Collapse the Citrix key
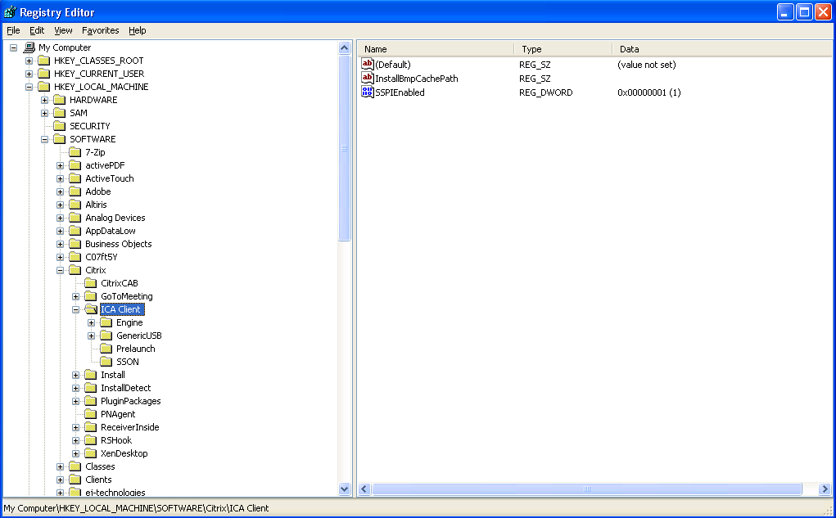This screenshot has width=836, height=518. 60,270
